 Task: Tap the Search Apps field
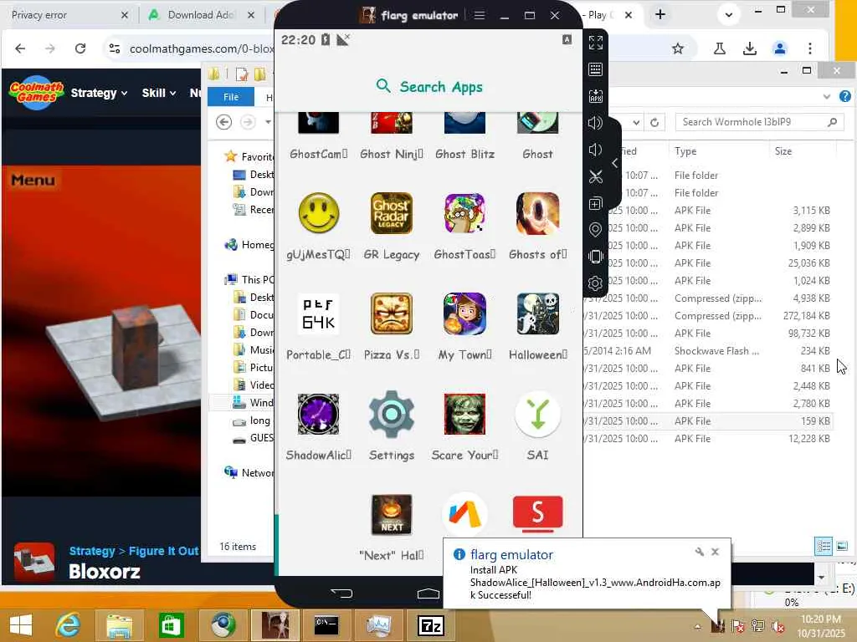pyautogui.click(x=429, y=86)
